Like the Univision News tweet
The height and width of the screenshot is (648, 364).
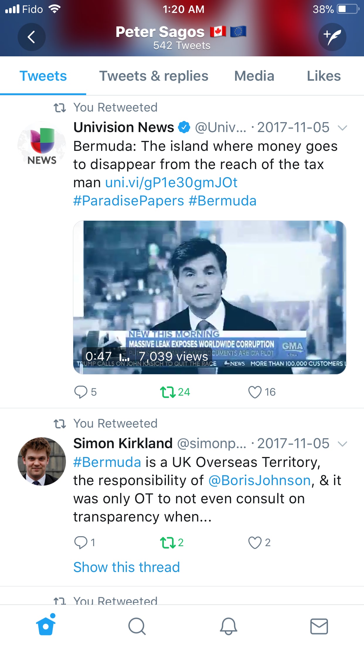262,392
